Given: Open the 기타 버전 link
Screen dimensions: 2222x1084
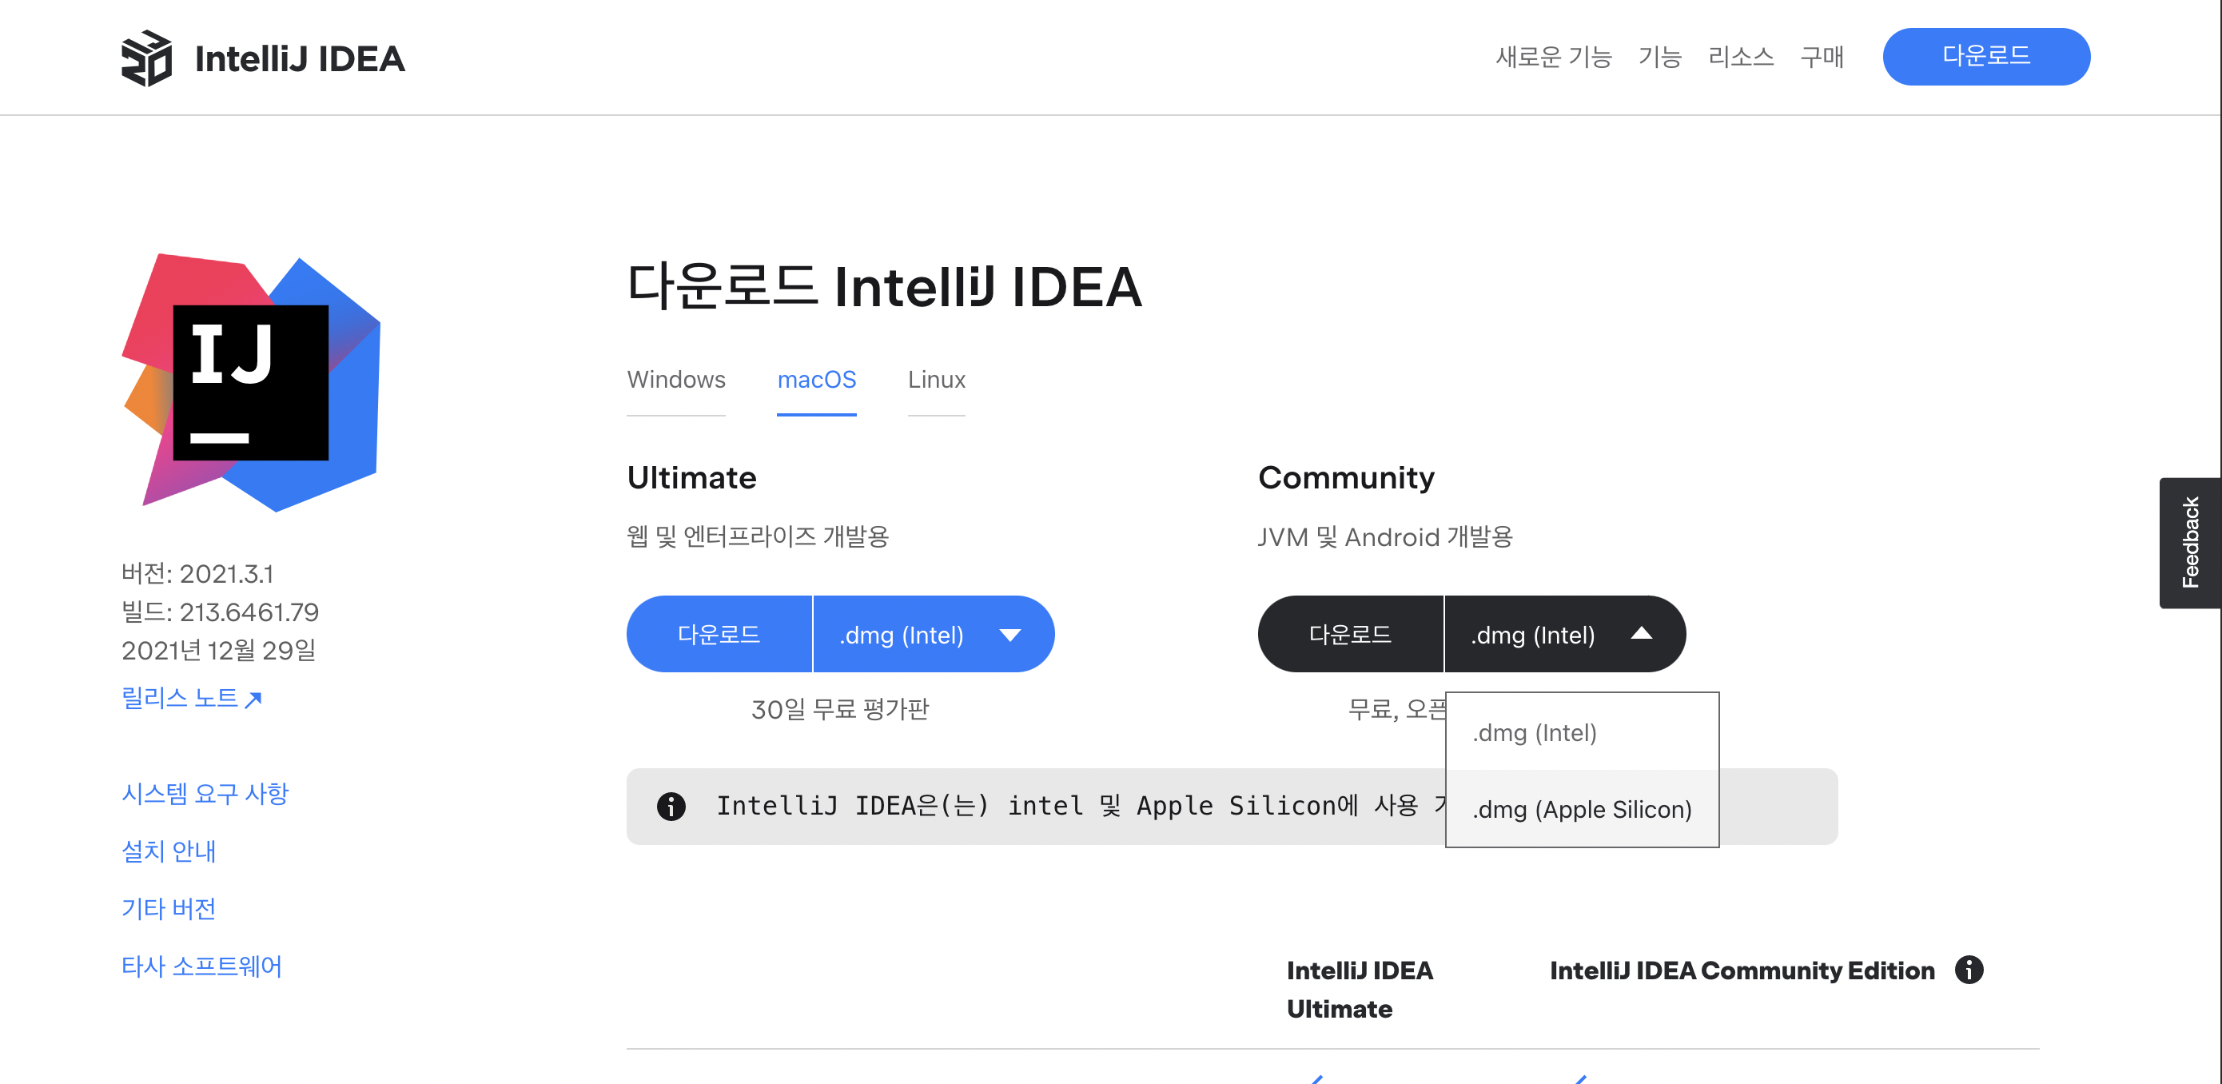Looking at the screenshot, I should point(168,908).
